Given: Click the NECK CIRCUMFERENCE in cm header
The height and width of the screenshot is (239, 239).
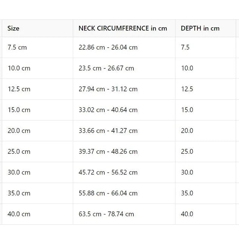Looking at the screenshot, I should (x=123, y=28).
